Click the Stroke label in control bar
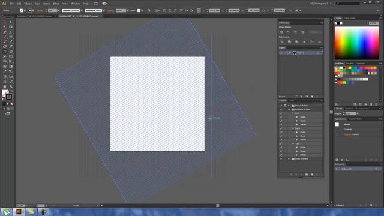384x216 pixels. (40, 11)
